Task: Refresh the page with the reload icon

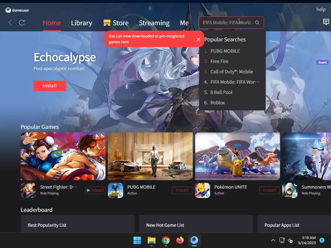Action: tap(22, 23)
